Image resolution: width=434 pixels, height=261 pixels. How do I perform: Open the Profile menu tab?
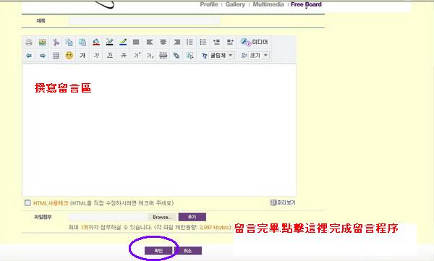(x=209, y=4)
